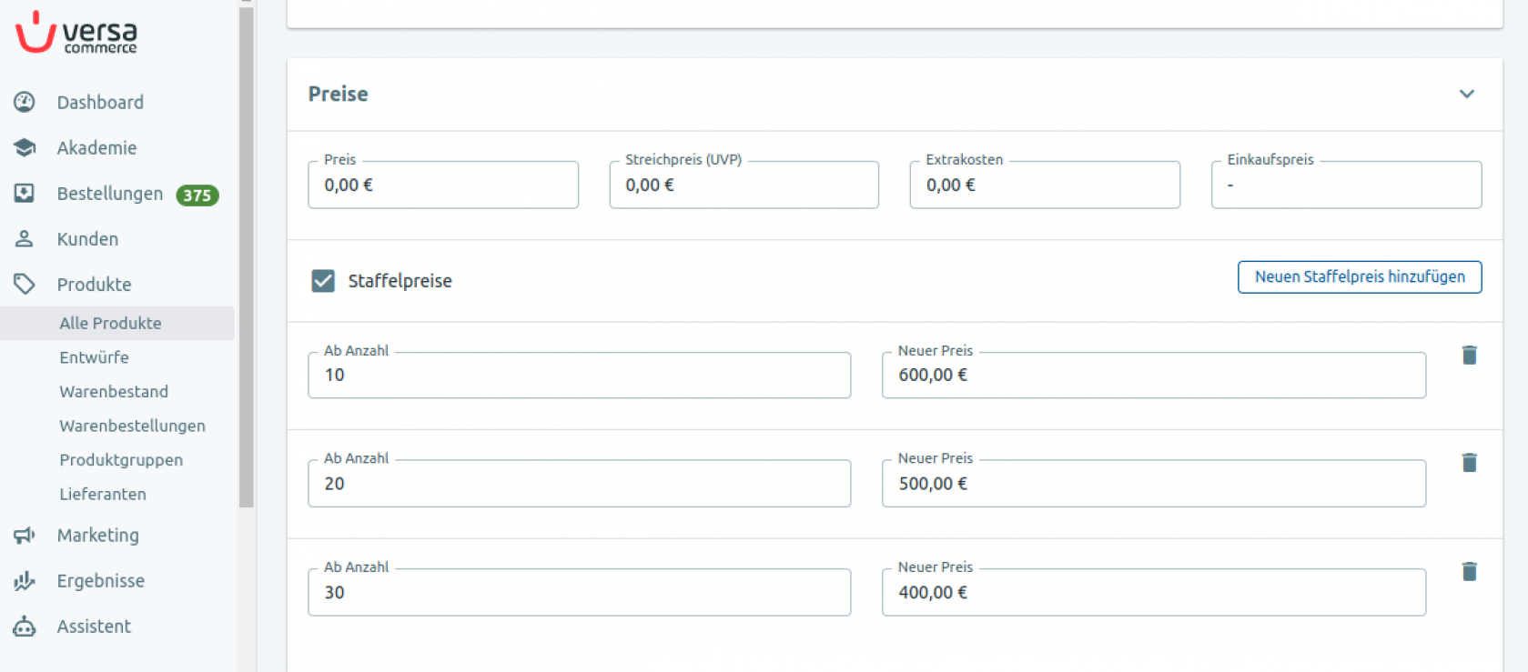Click the Marketing megaphone icon
This screenshot has height=672, width=1528.
tap(25, 535)
